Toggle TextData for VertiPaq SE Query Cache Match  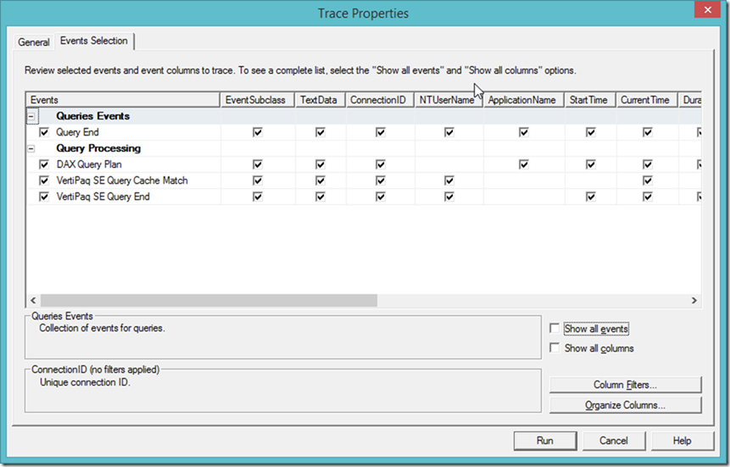pyautogui.click(x=320, y=181)
